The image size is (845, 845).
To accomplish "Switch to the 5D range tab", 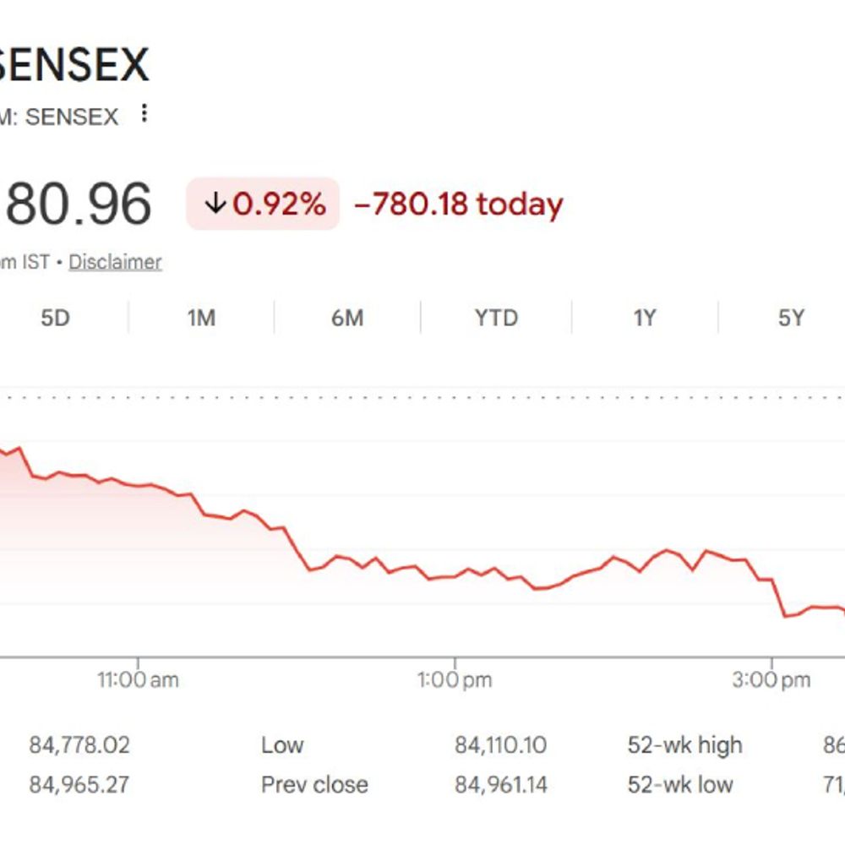I will pos(55,318).
